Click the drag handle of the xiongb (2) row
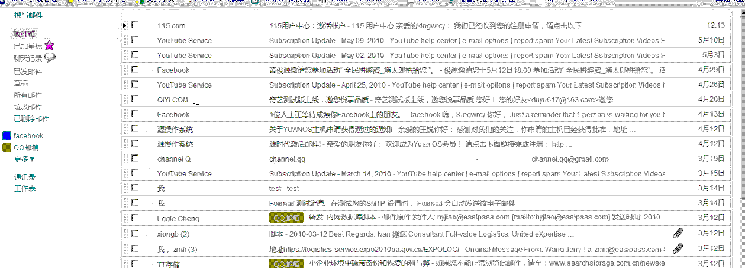Image resolution: width=745 pixels, height=268 pixels. (125, 233)
